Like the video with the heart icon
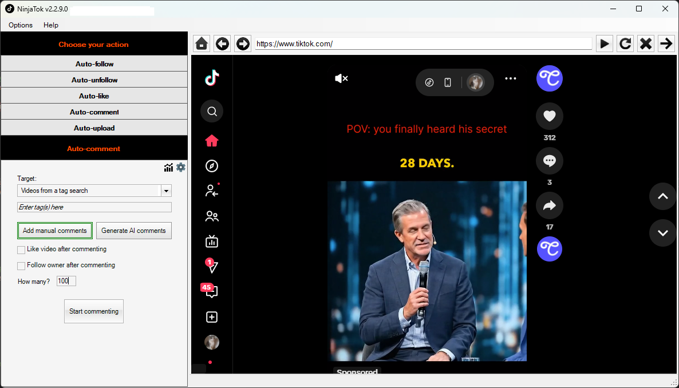The image size is (679, 388). pos(549,116)
